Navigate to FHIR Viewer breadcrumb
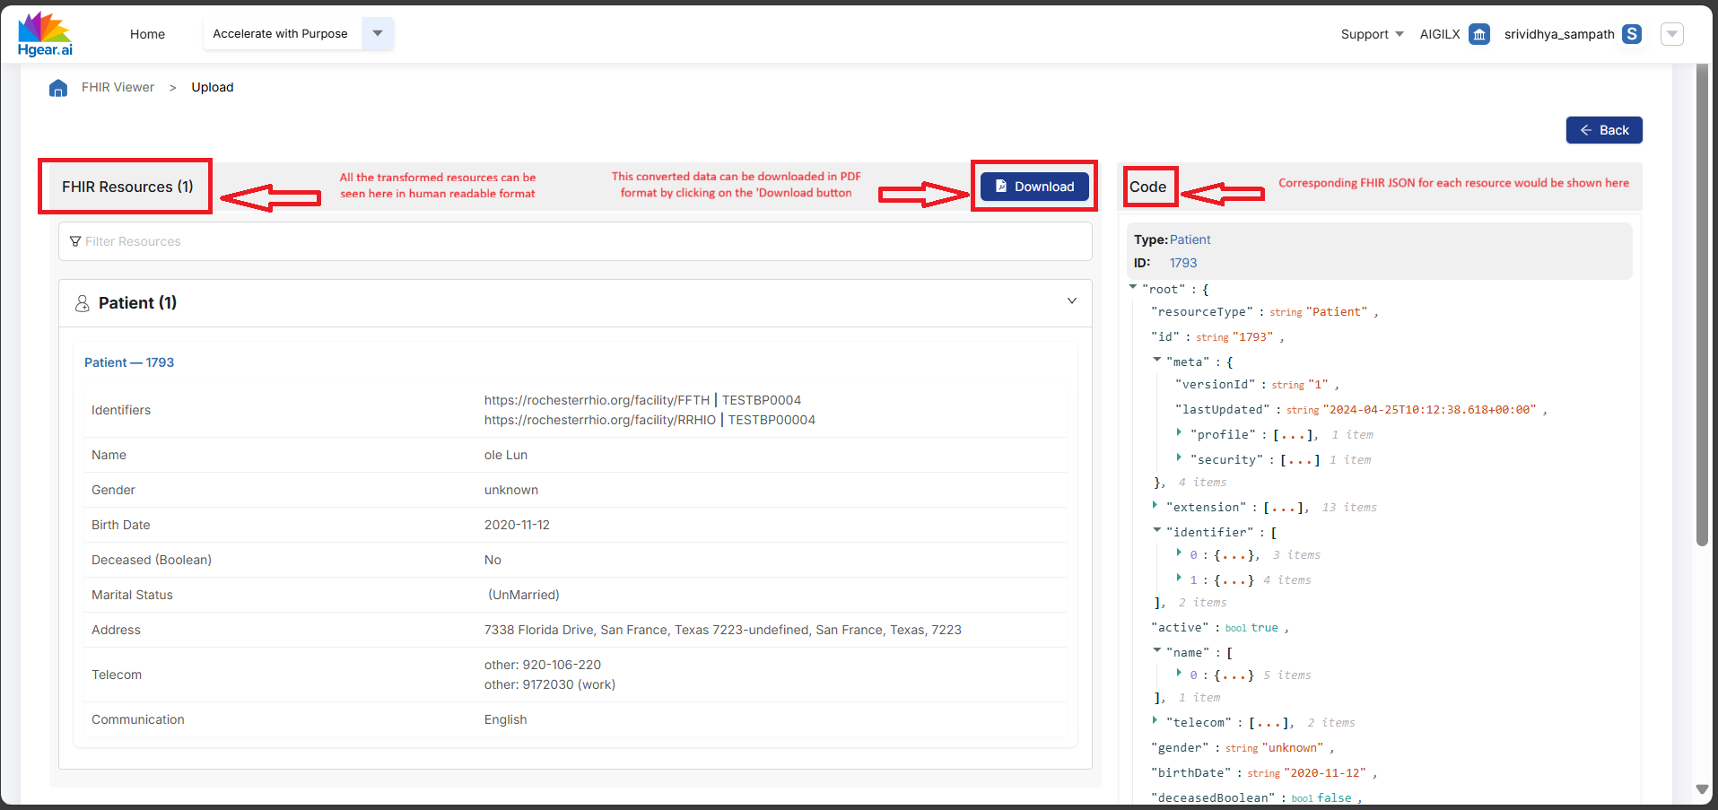Image resolution: width=1718 pixels, height=810 pixels. pos(118,87)
